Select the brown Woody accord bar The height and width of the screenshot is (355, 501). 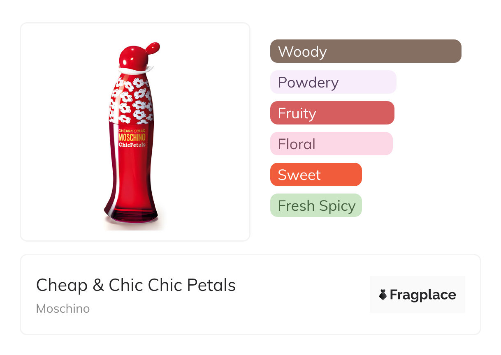point(366,51)
